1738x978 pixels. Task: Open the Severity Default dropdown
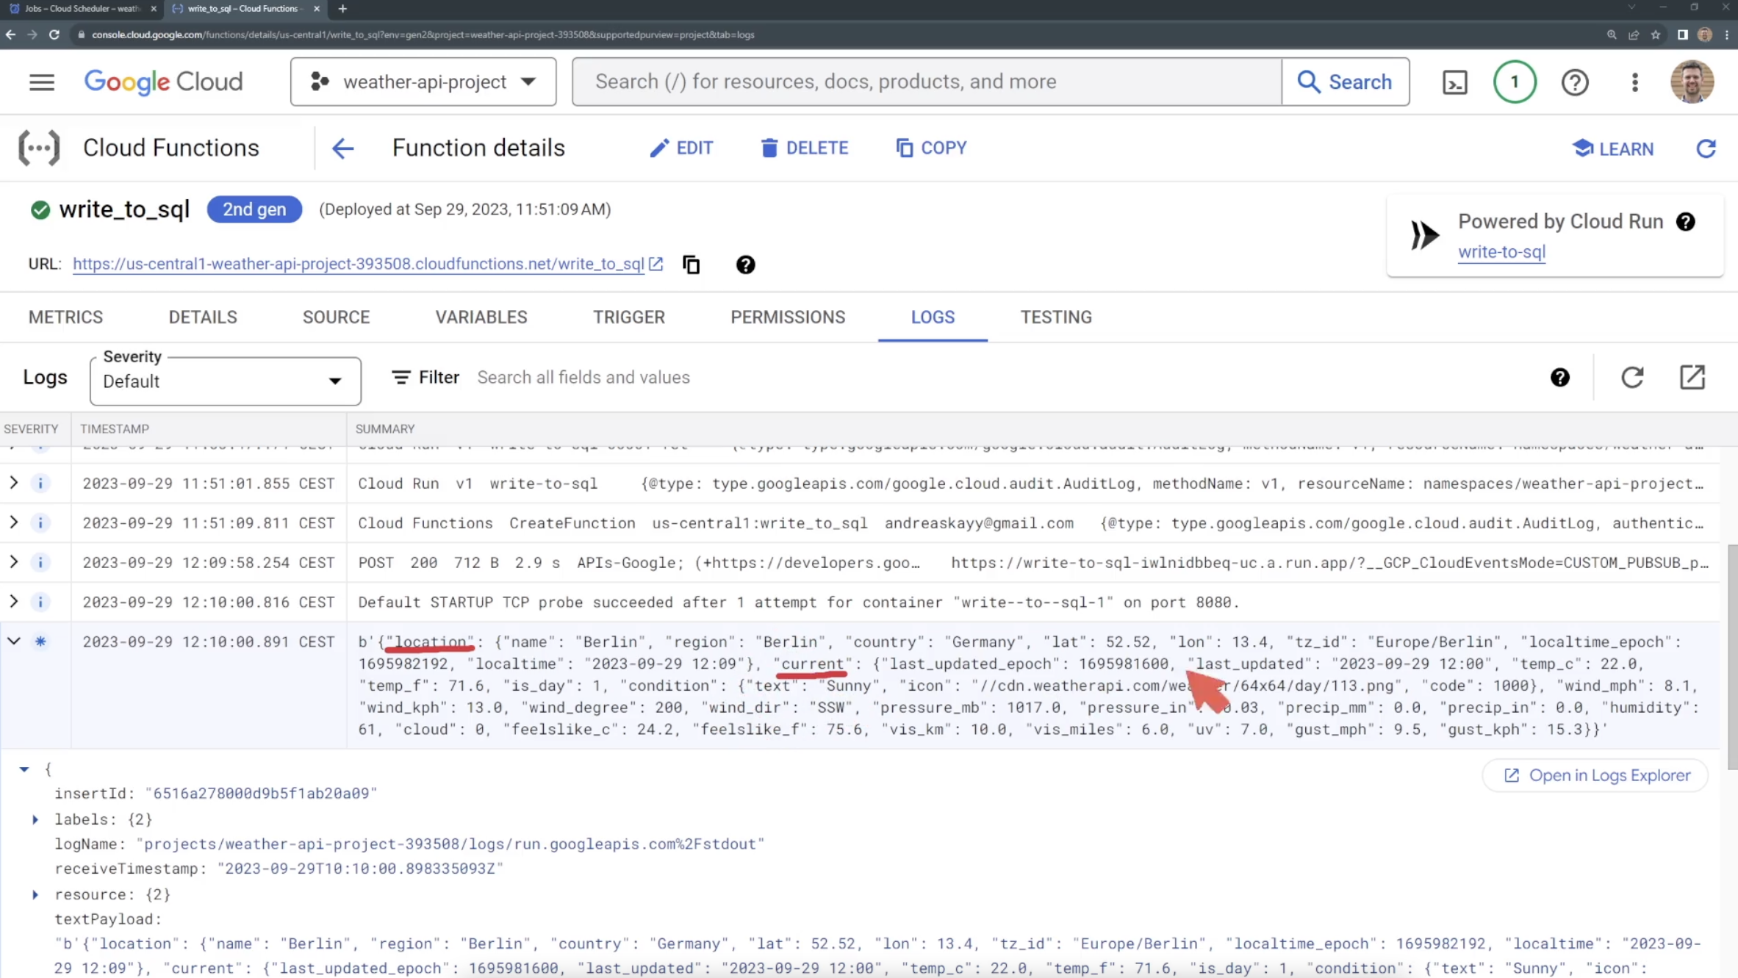click(x=225, y=381)
